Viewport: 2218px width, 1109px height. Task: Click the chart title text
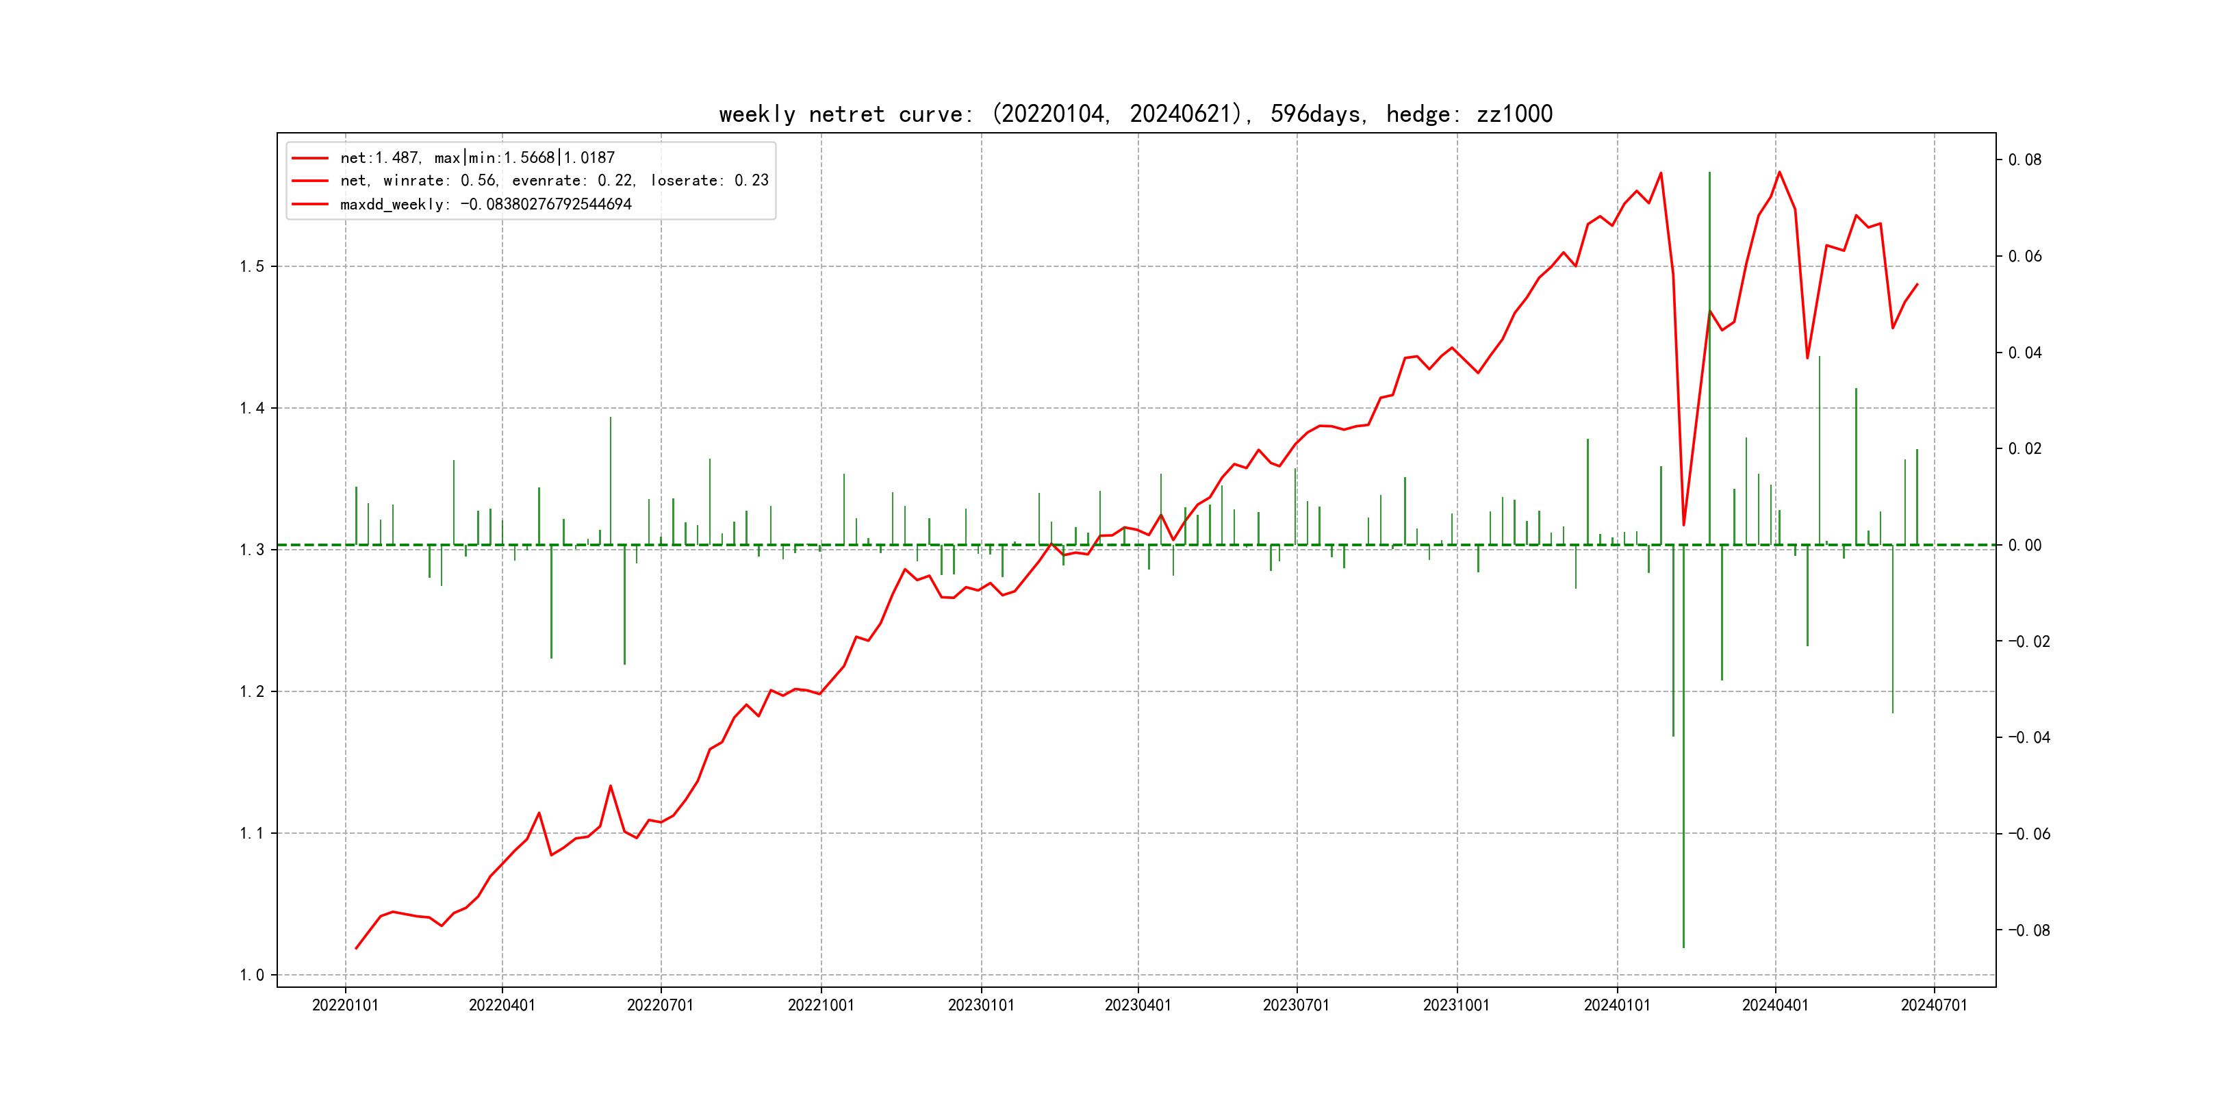coord(1135,114)
